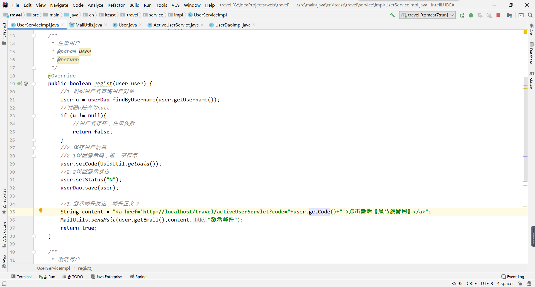This screenshot has width=535, height=287.
Task: Open the Navigate menu
Action: coord(59,5)
